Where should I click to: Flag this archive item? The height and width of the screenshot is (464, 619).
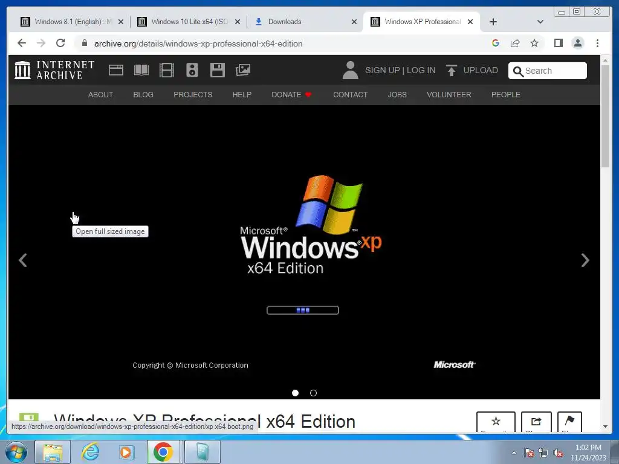(x=569, y=422)
